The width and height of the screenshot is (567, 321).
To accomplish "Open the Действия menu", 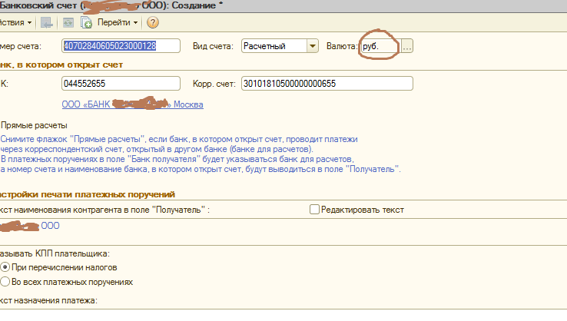I will (x=16, y=22).
